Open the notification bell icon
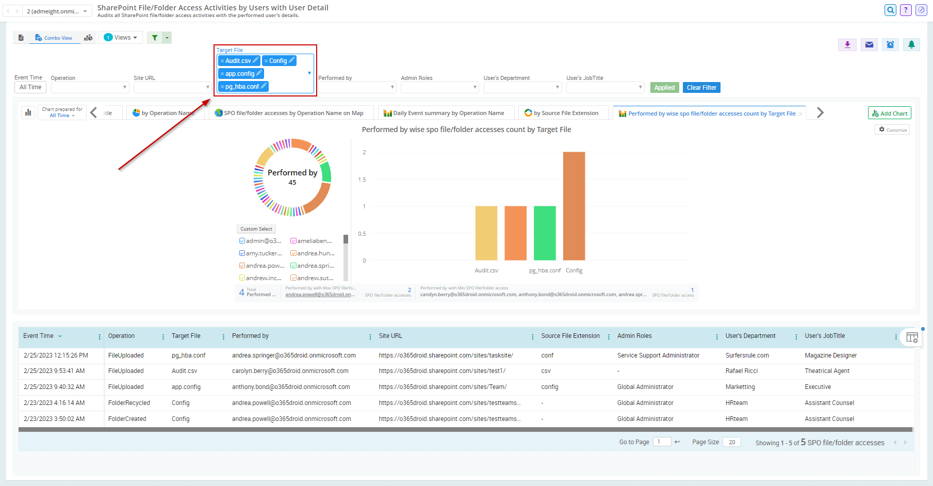The image size is (933, 486). point(911,45)
